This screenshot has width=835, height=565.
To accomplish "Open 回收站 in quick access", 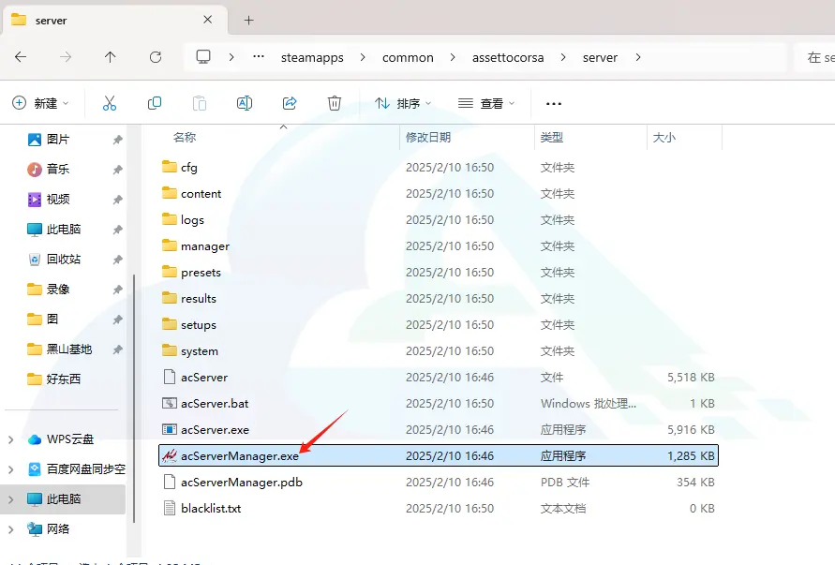I will tap(64, 260).
